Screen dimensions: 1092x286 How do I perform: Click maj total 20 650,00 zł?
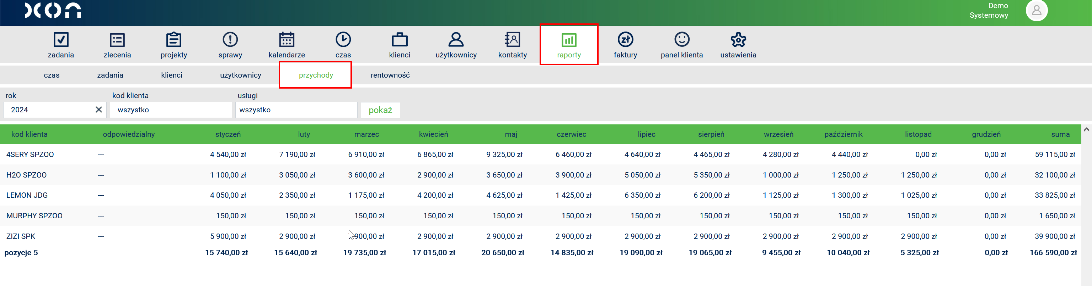(502, 253)
